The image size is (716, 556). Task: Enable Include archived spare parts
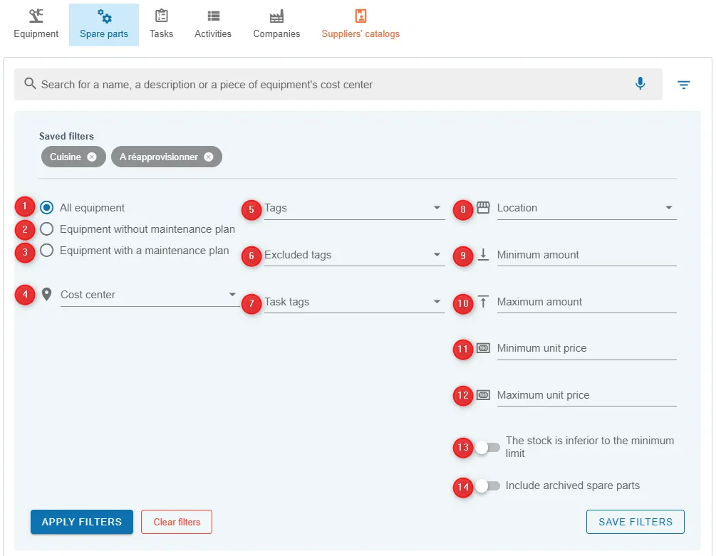pyautogui.click(x=487, y=486)
